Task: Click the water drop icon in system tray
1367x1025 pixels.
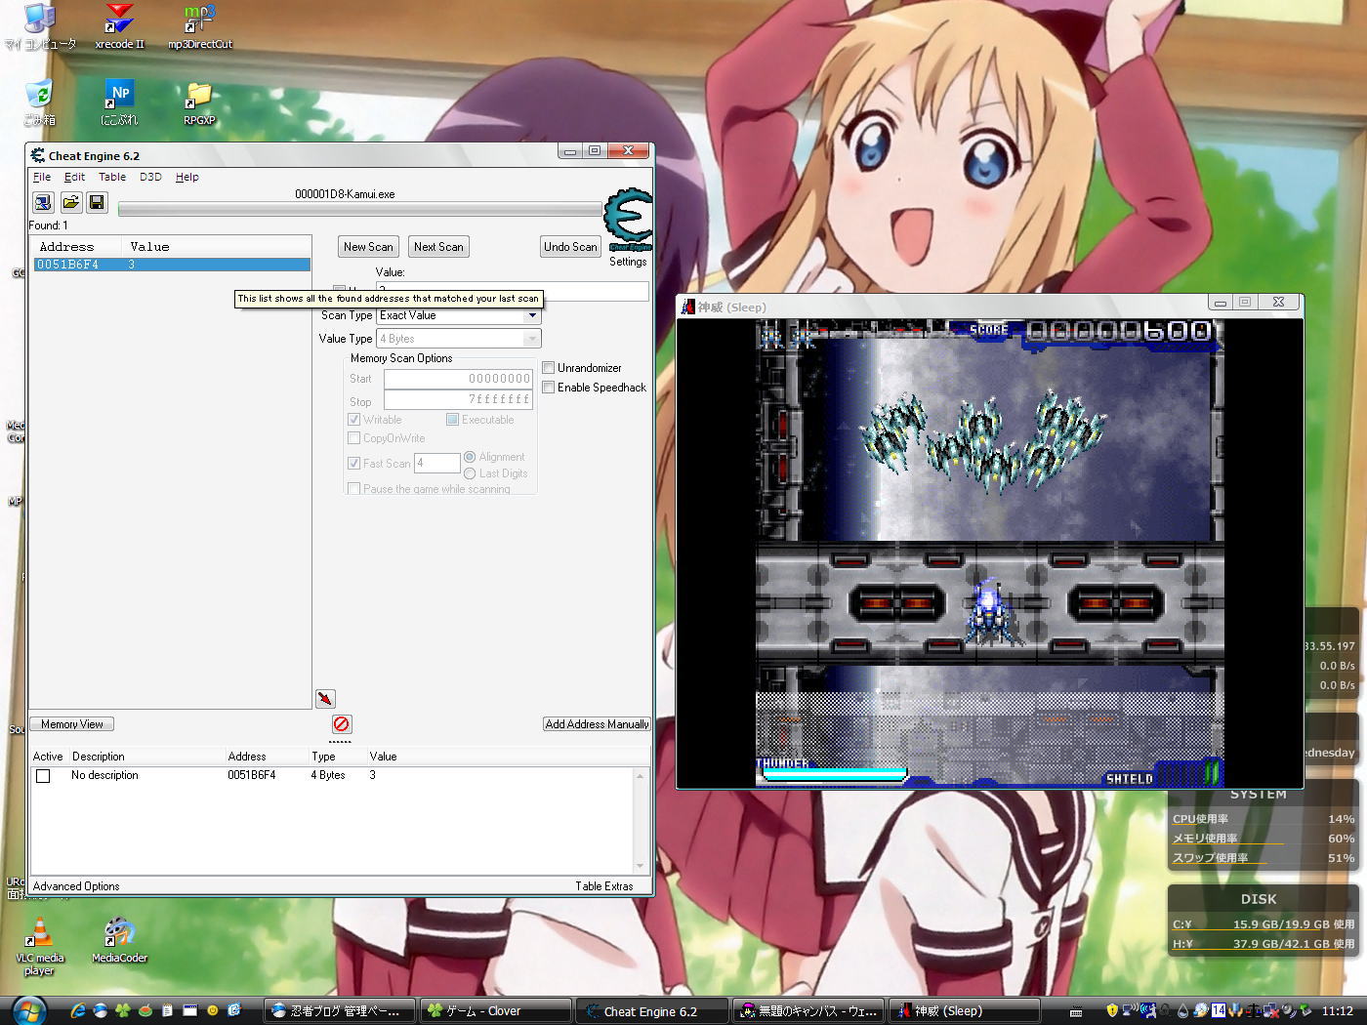Action: [1183, 1010]
